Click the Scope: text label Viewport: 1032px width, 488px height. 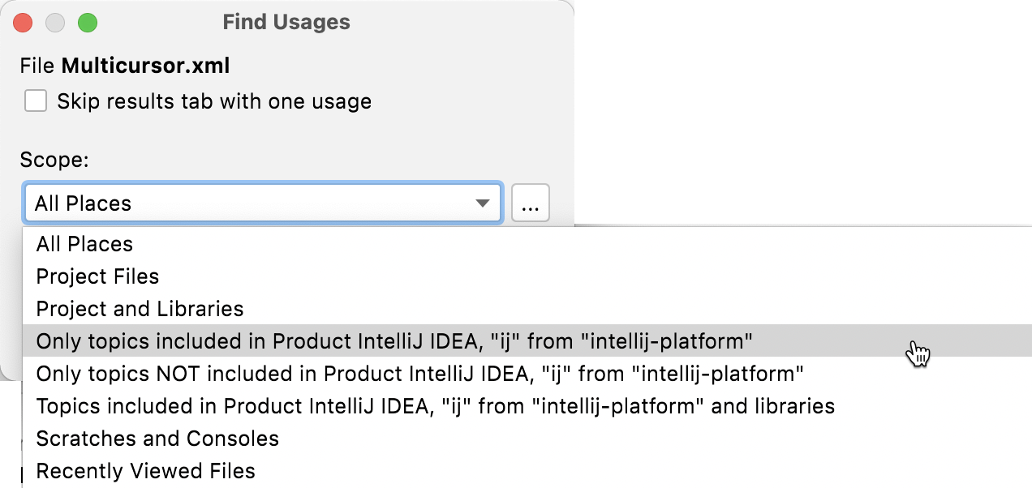point(54,160)
